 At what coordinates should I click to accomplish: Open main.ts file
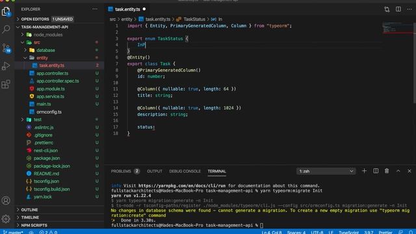pyautogui.click(x=44, y=104)
